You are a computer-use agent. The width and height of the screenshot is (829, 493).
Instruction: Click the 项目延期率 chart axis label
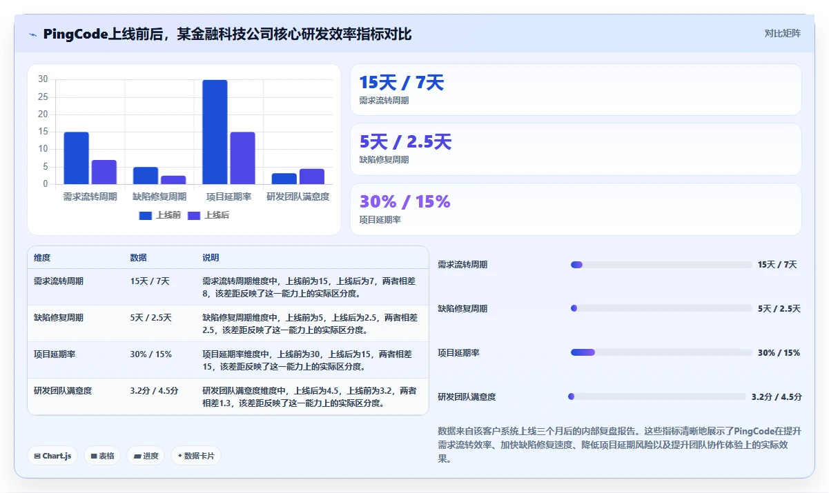pos(228,197)
